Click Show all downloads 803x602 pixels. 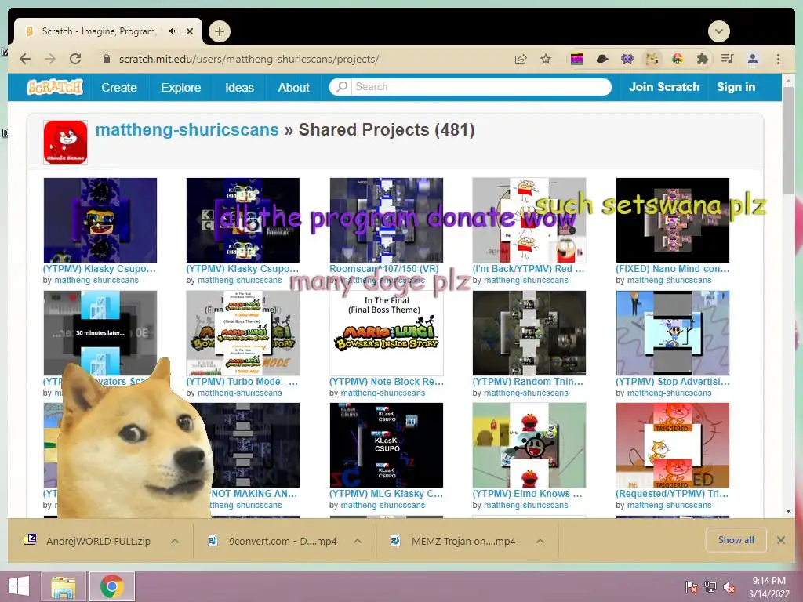(736, 540)
